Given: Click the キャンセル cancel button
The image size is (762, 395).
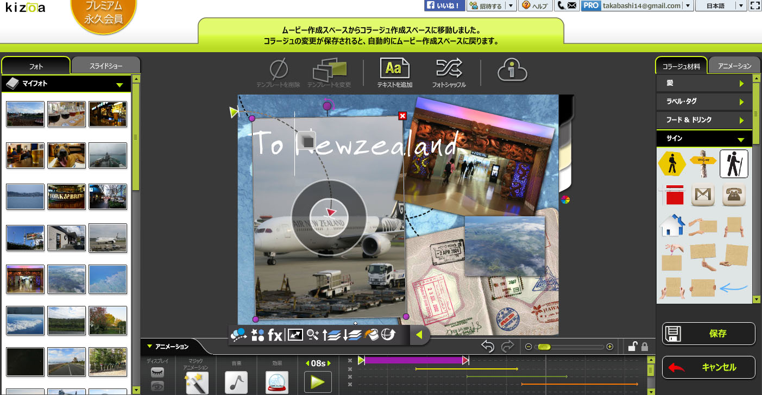Looking at the screenshot, I should (x=708, y=367).
